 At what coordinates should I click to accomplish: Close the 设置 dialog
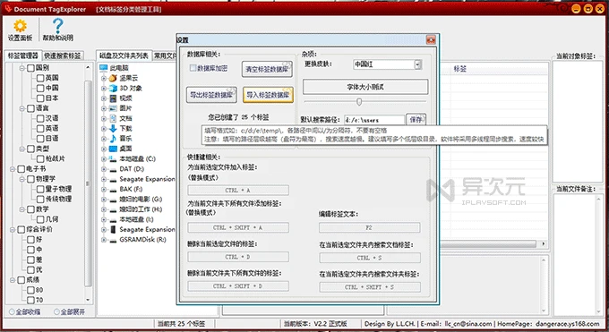pyautogui.click(x=431, y=39)
